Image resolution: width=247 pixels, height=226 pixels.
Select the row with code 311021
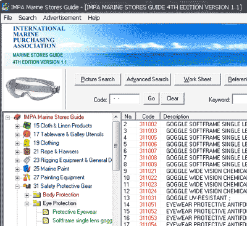tap(185, 171)
